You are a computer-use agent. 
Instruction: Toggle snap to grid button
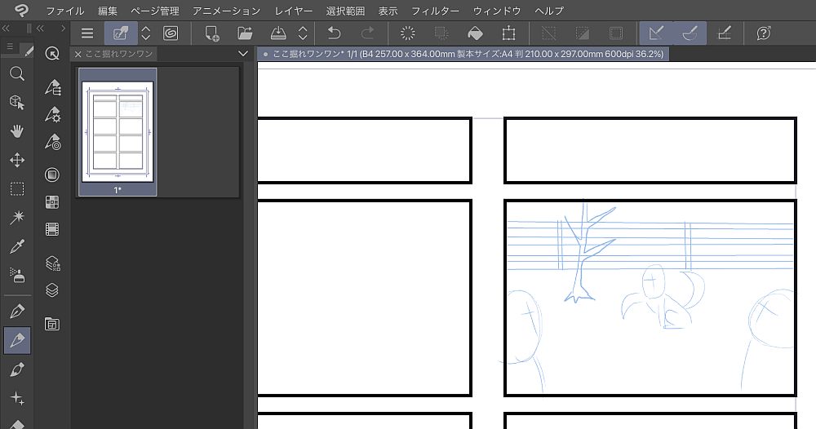[723, 33]
